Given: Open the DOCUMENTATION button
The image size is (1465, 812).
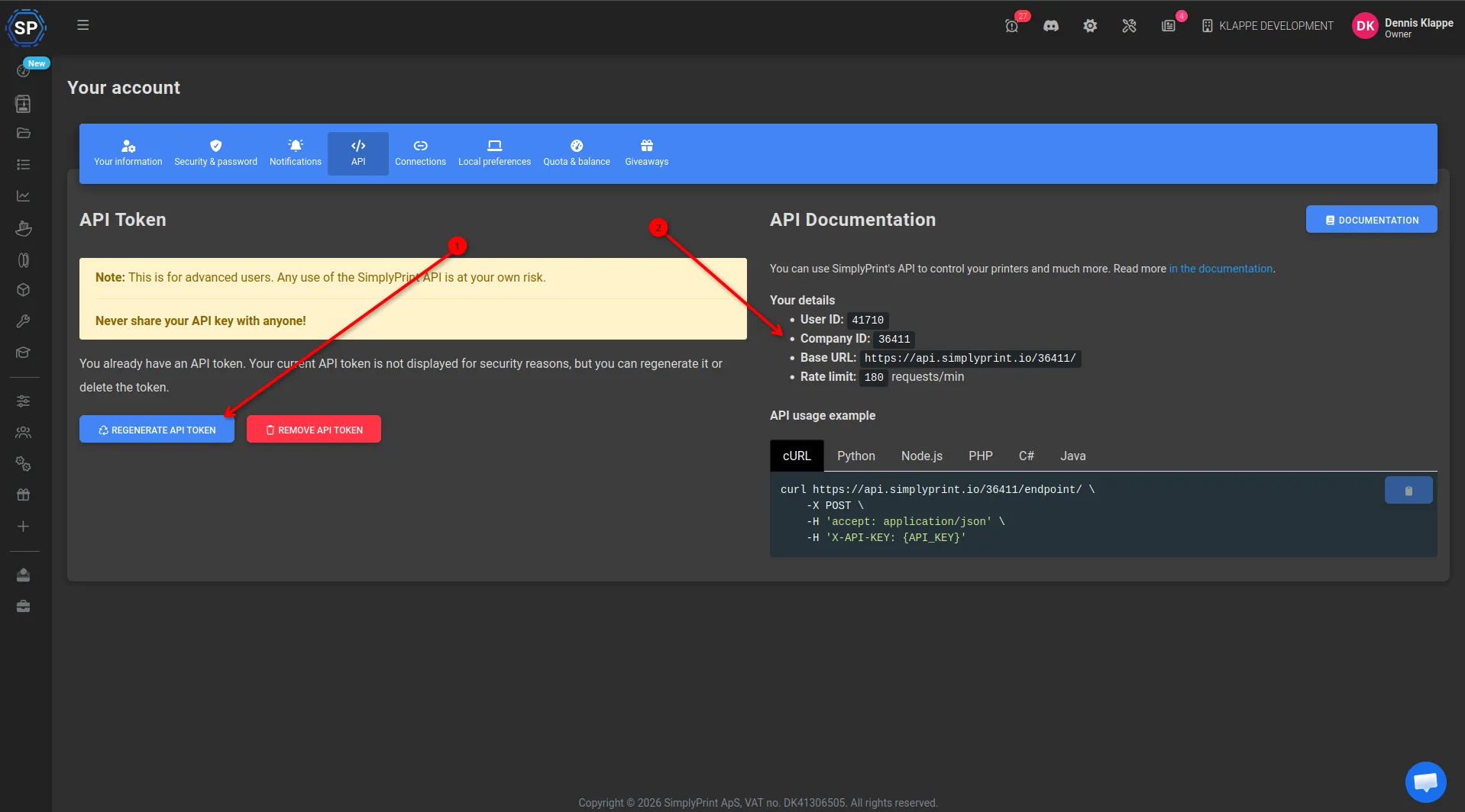Looking at the screenshot, I should 1372,220.
